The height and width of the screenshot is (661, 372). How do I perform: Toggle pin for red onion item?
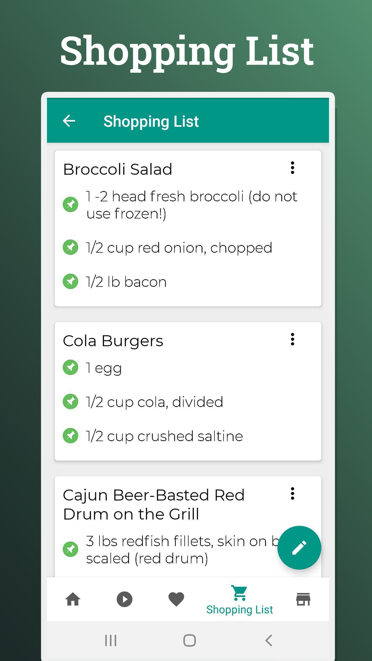click(x=70, y=247)
